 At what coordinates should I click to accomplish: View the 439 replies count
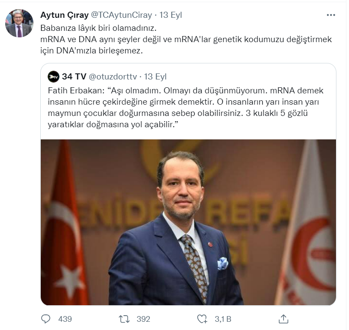tap(65, 319)
